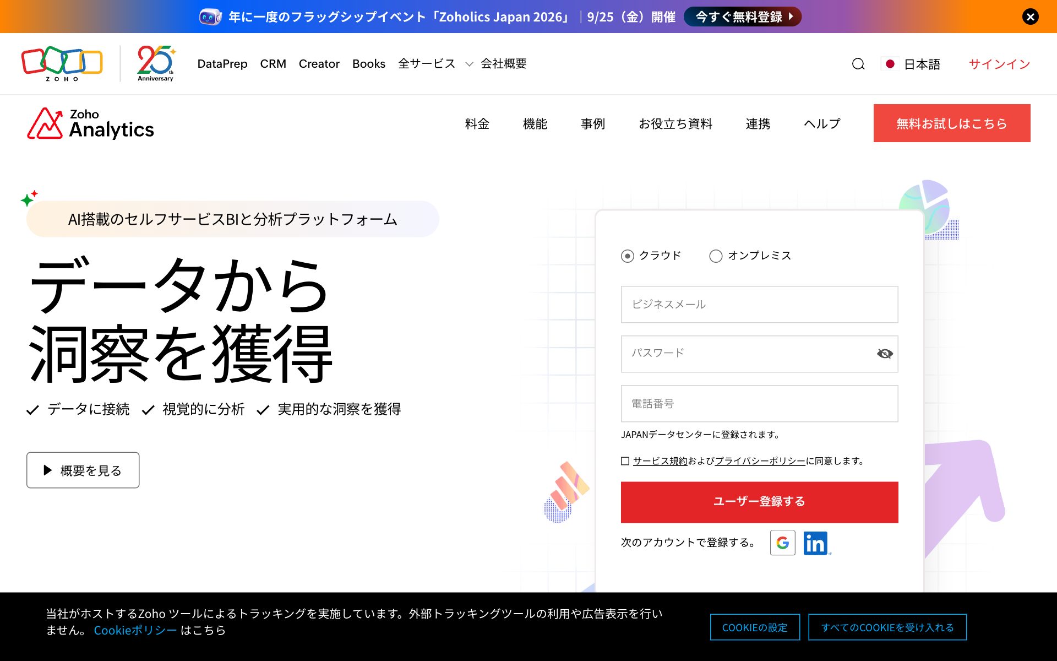The image size is (1057, 661).
Task: Focus the 電話番号 input field
Action: (x=760, y=403)
